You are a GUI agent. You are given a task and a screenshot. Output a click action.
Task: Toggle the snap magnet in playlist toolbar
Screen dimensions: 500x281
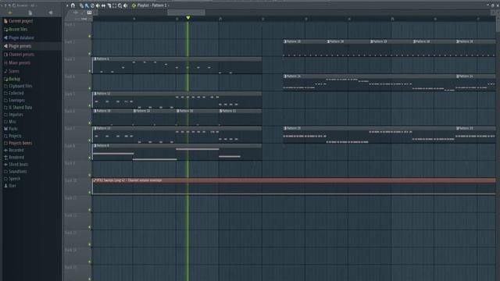[x=73, y=5]
